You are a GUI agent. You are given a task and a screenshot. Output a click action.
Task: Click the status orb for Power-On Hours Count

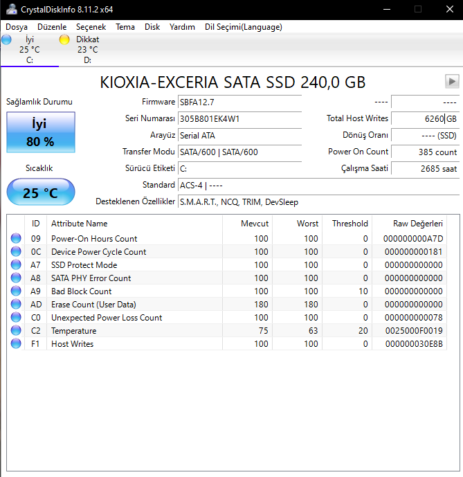tap(16, 238)
